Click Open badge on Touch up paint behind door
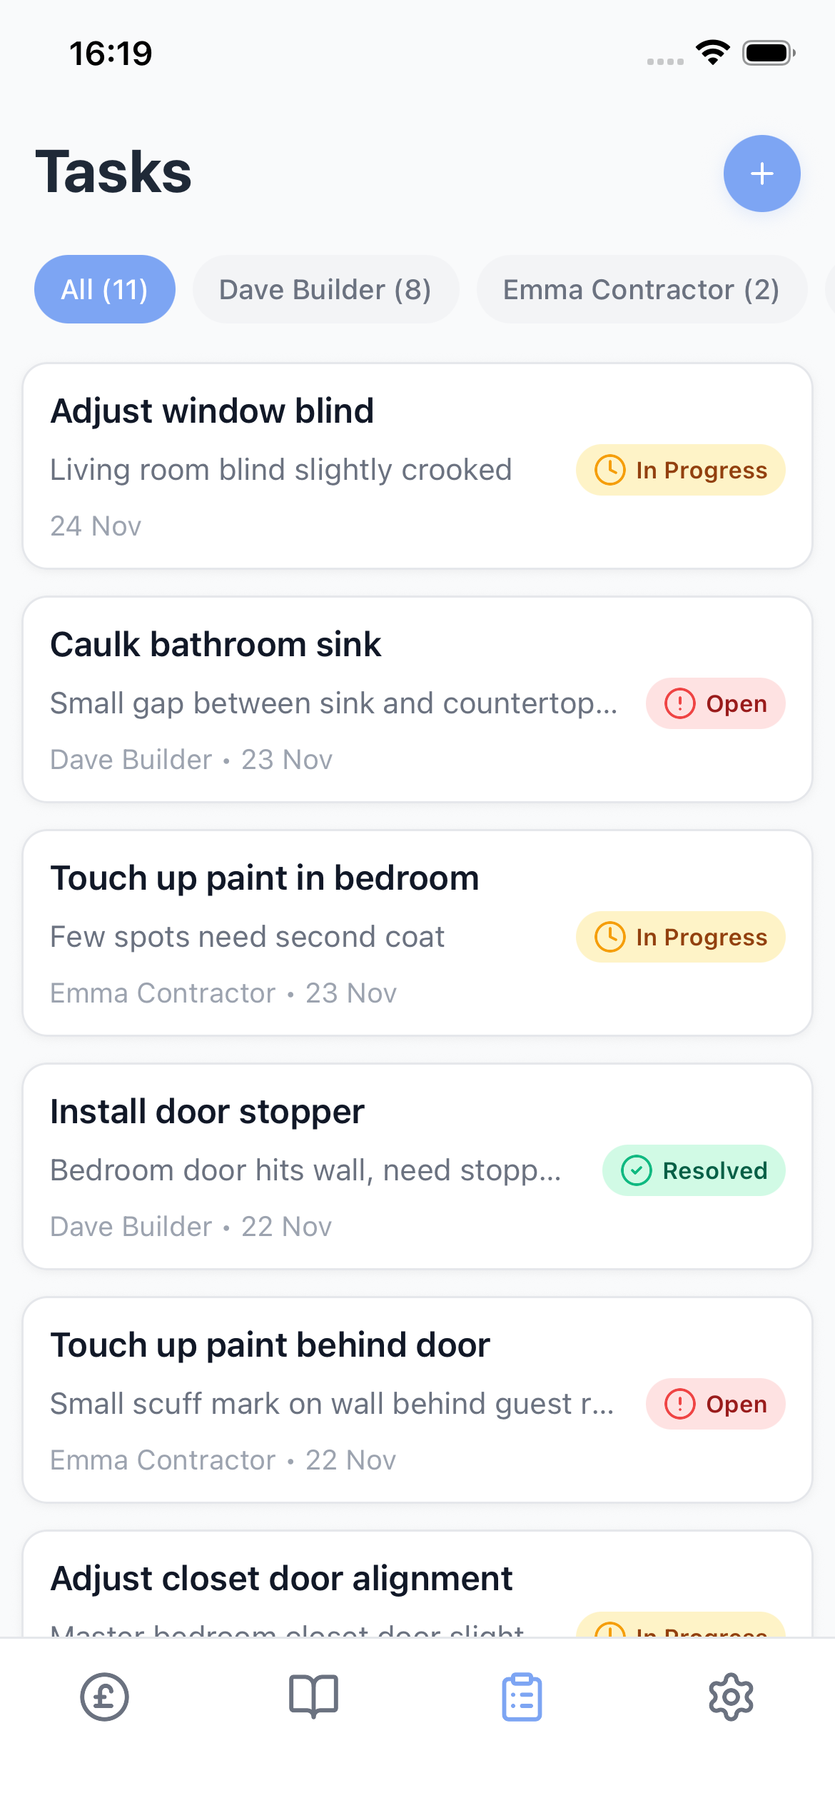Image resolution: width=835 pixels, height=1808 pixels. 715,1404
